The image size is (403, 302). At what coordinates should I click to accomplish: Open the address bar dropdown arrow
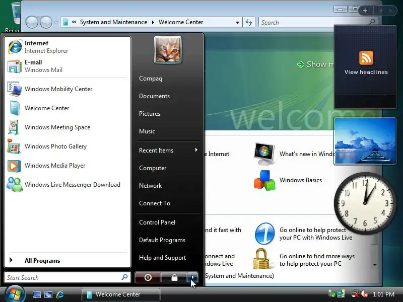(237, 22)
